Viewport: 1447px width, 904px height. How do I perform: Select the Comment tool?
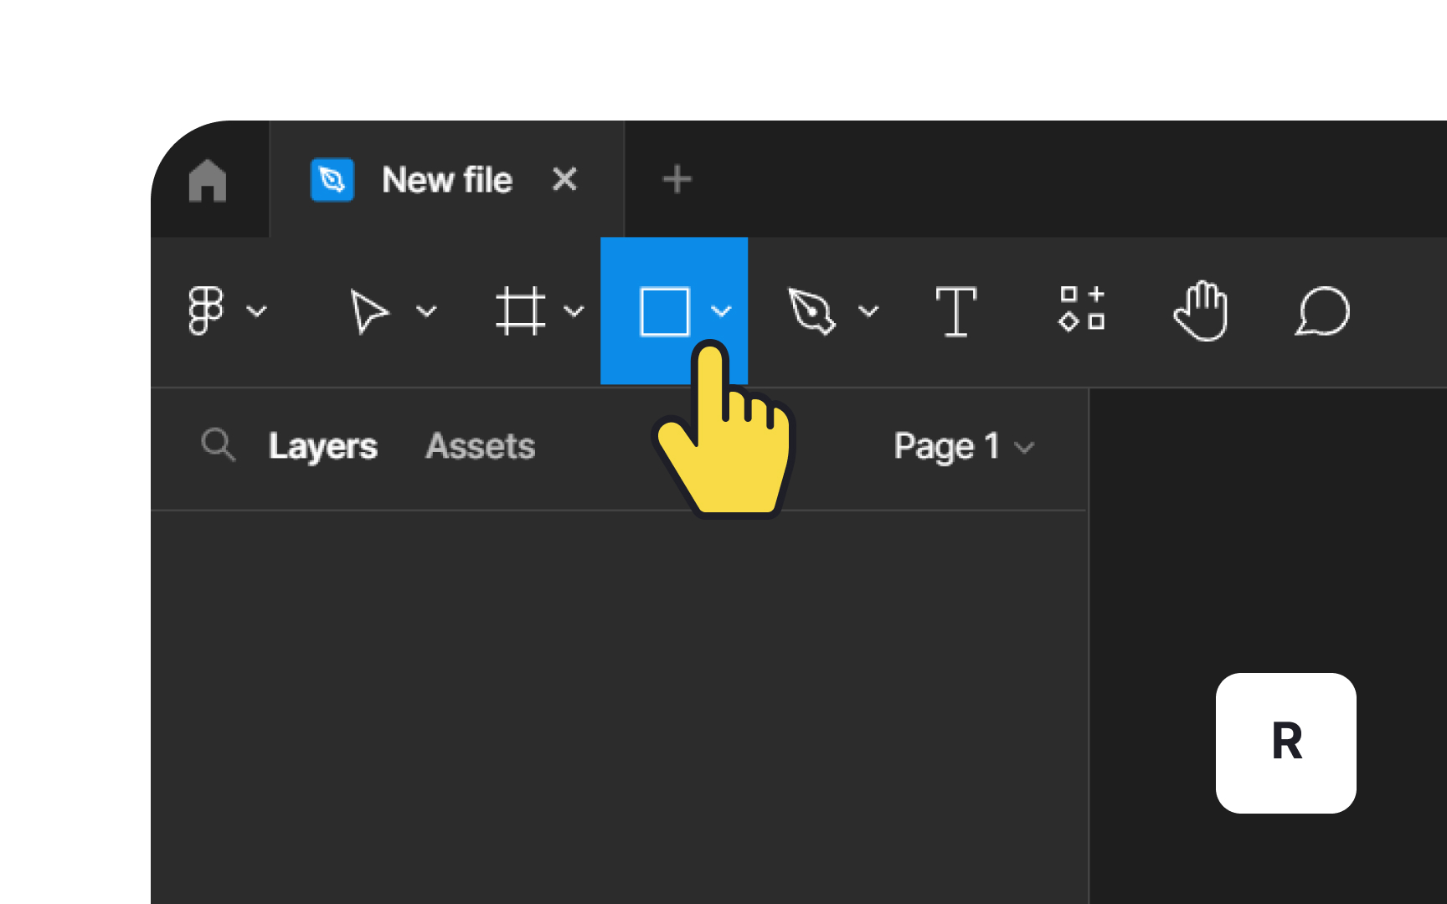(1323, 311)
